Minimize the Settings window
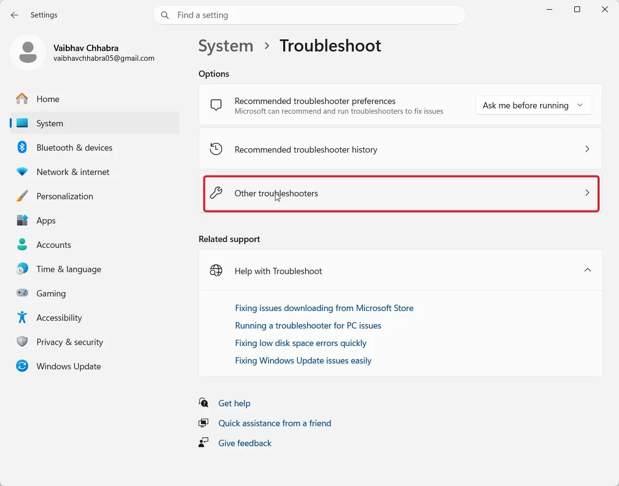Image resolution: width=619 pixels, height=486 pixels. coord(549,9)
